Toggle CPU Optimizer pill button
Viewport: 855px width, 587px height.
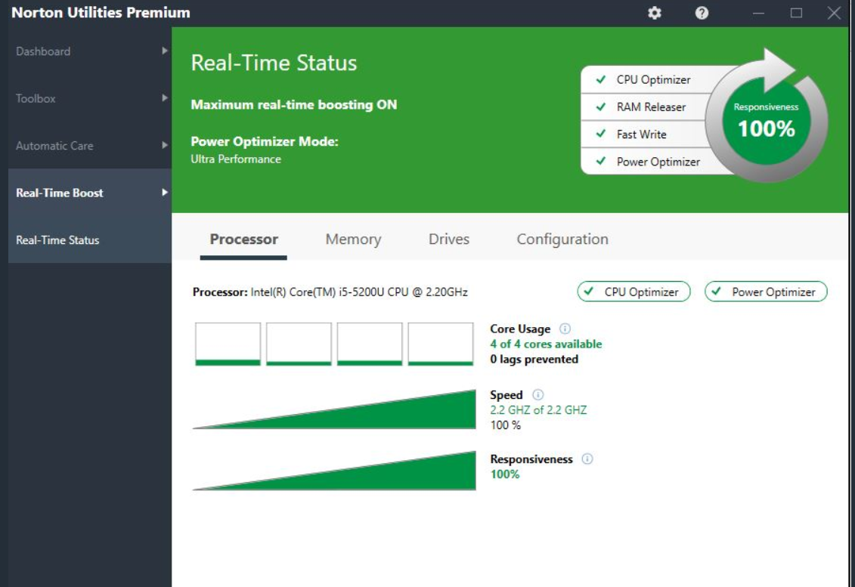point(634,292)
